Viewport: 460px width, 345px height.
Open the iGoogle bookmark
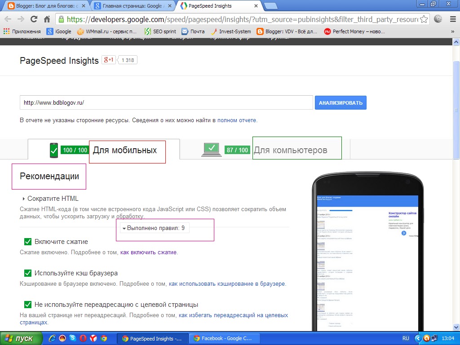coord(59,31)
